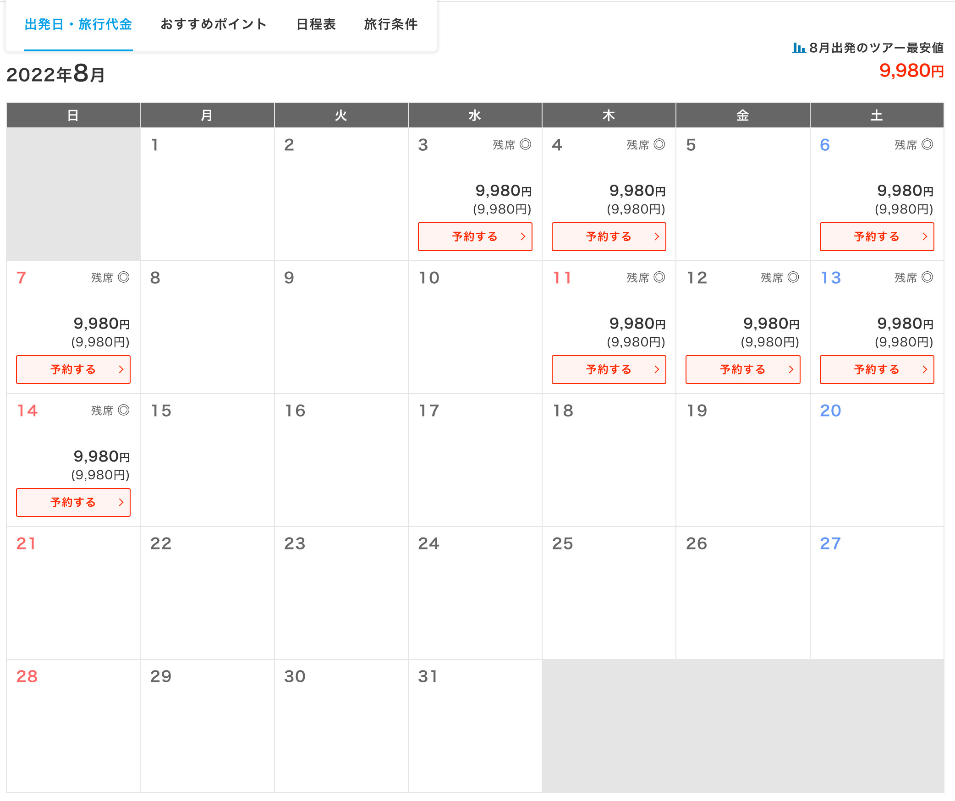Click the 残席 double-circle icon on August 11
This screenshot has height=801, width=955.
[659, 277]
